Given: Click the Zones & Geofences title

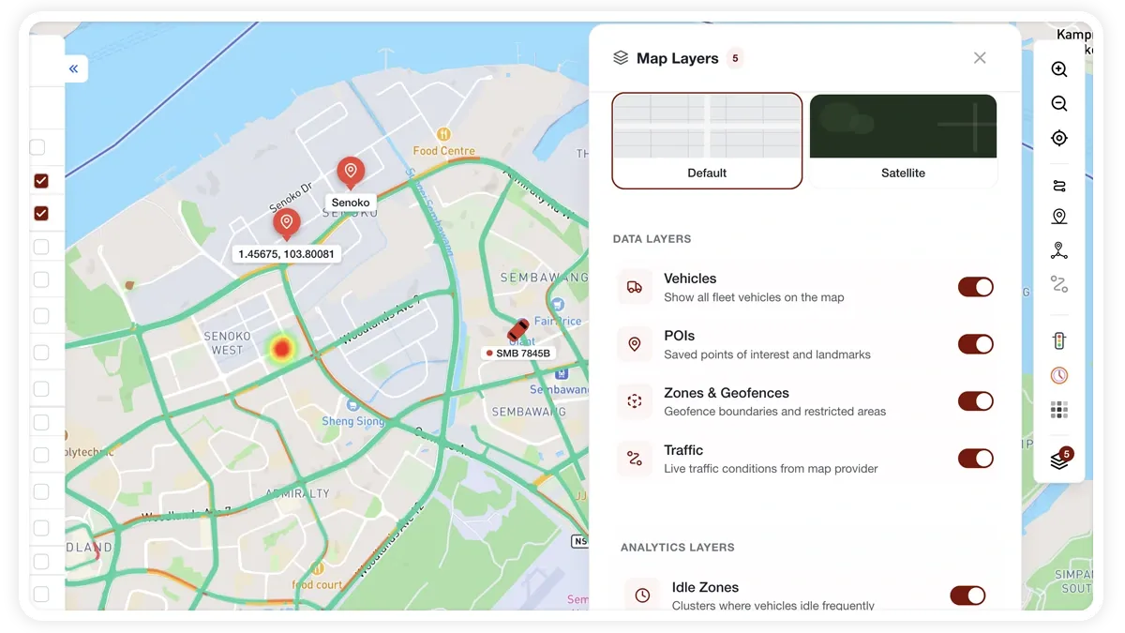Looking at the screenshot, I should [x=727, y=393].
